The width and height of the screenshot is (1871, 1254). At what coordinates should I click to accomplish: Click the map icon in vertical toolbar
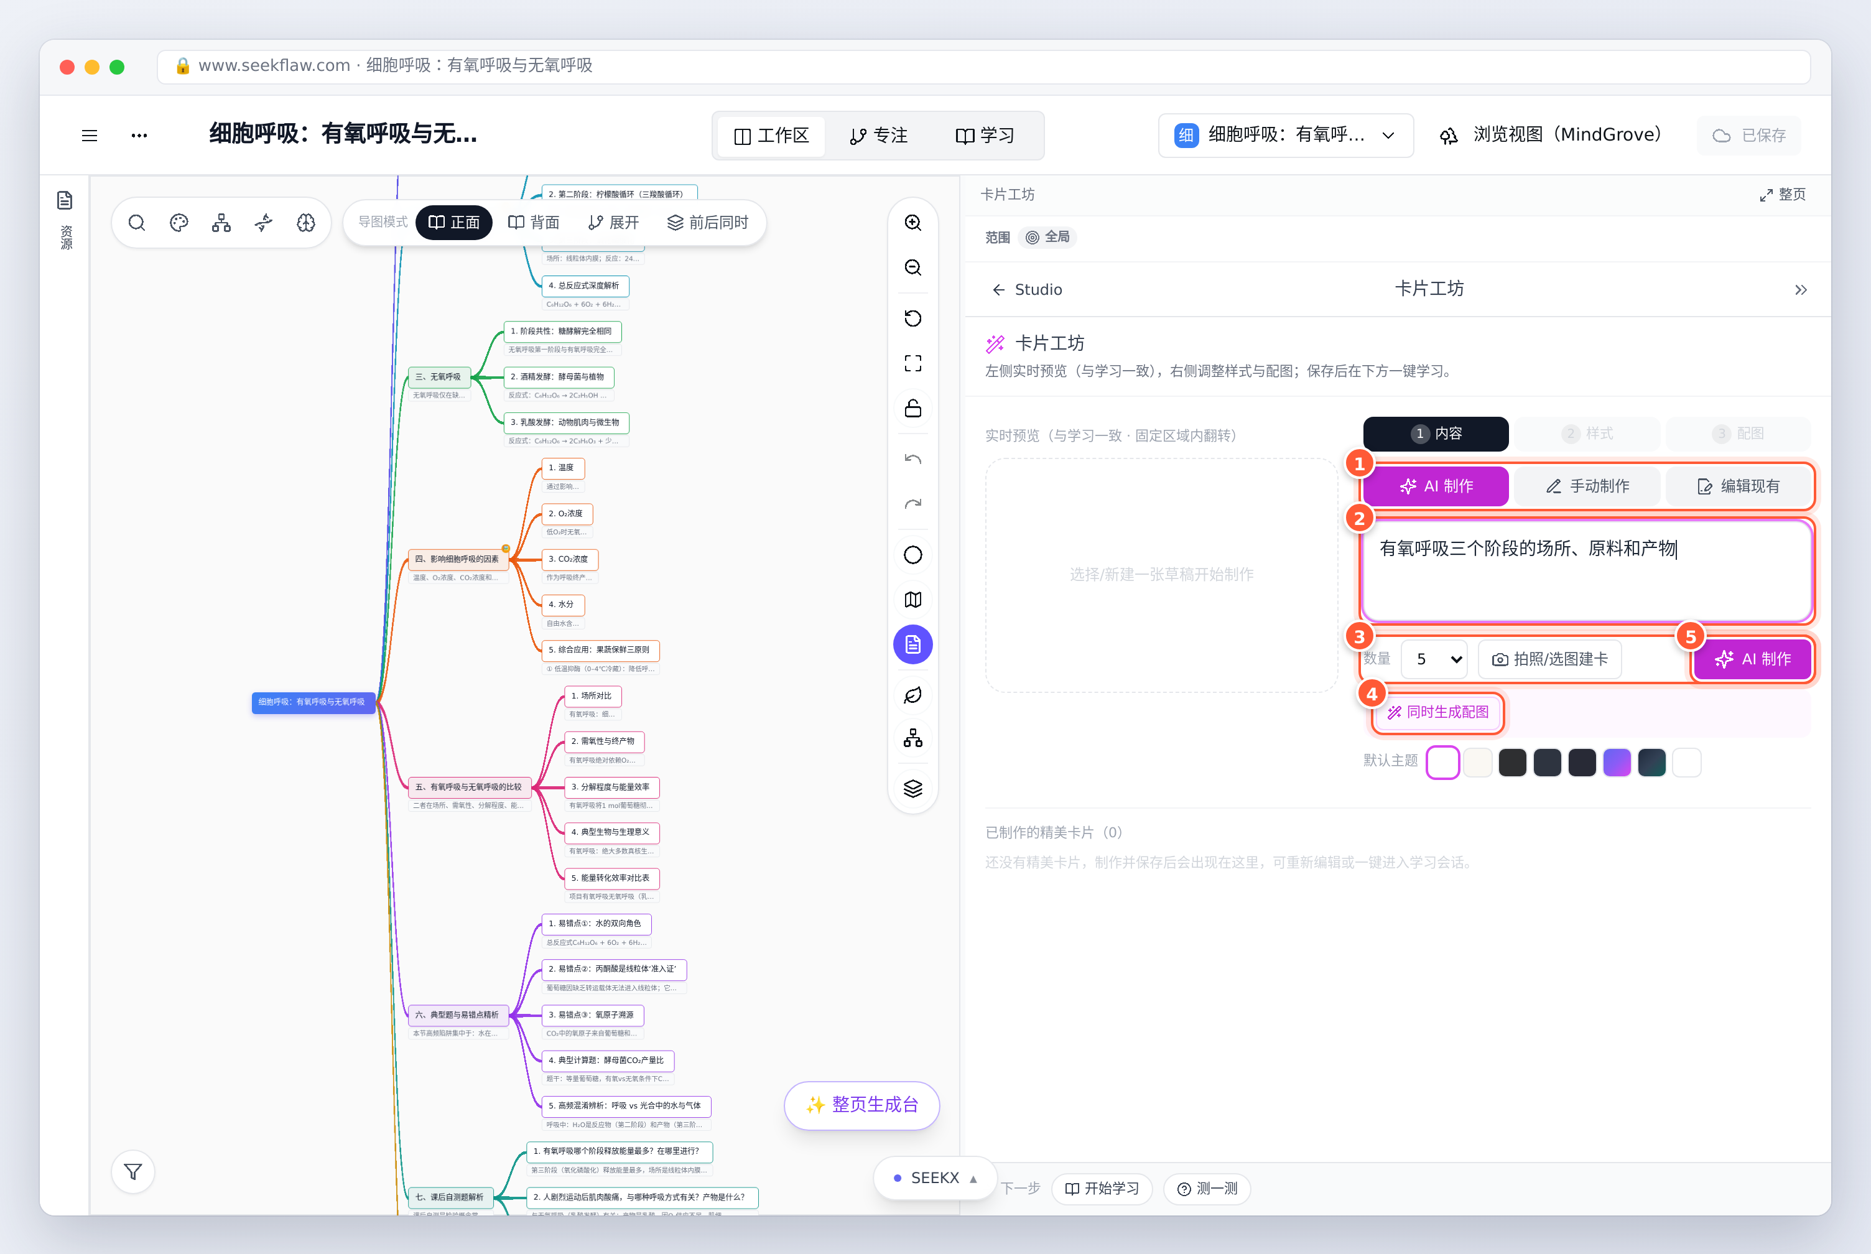coord(913,600)
